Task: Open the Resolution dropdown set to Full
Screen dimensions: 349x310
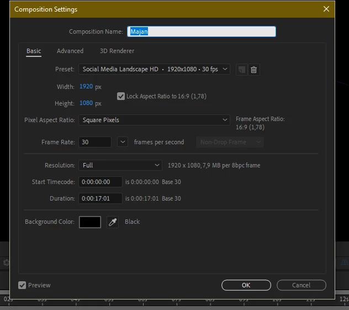Action: point(120,165)
